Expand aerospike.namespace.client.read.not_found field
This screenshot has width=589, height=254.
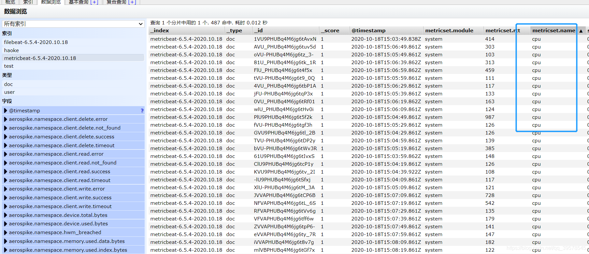tap(6, 163)
